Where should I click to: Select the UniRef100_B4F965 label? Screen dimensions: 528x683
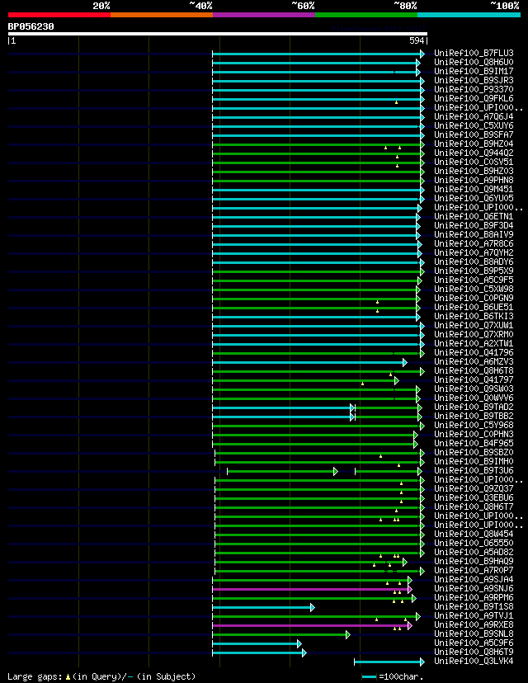point(474,444)
